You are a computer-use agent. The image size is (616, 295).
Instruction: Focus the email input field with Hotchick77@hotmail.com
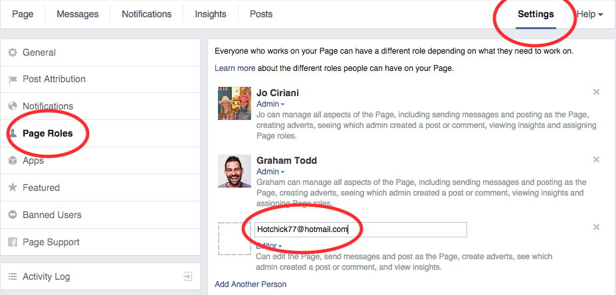coord(361,229)
